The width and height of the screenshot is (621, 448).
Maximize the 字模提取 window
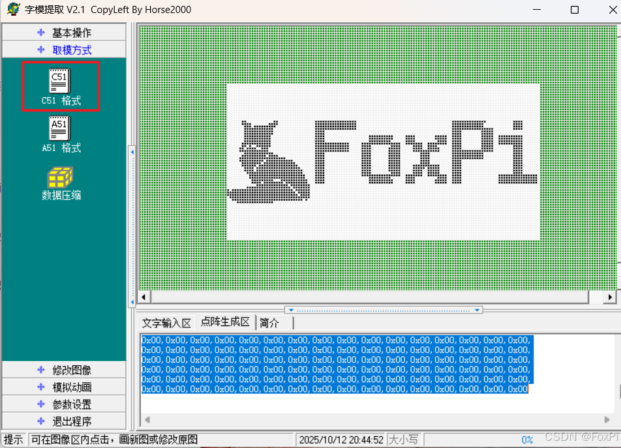(575, 10)
